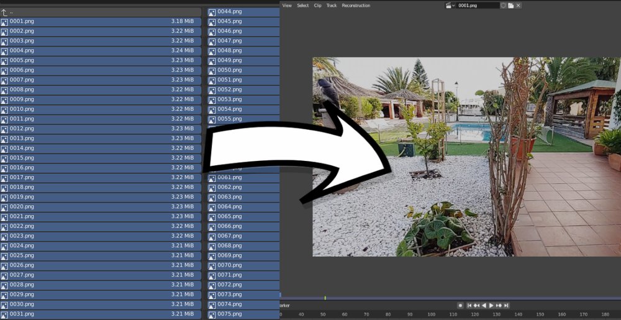Viewport: 621px width, 320px height.
Task: Toggle fake user shield for clip
Action: [503, 6]
